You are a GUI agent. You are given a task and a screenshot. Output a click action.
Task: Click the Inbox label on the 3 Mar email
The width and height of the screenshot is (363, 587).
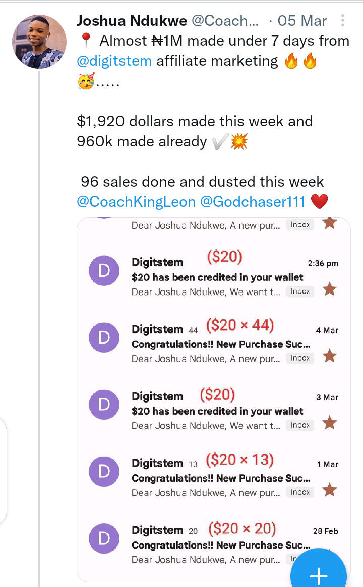point(300,425)
